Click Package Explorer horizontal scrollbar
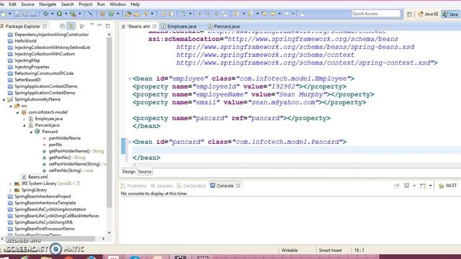The width and height of the screenshot is (461, 259). [x=50, y=239]
